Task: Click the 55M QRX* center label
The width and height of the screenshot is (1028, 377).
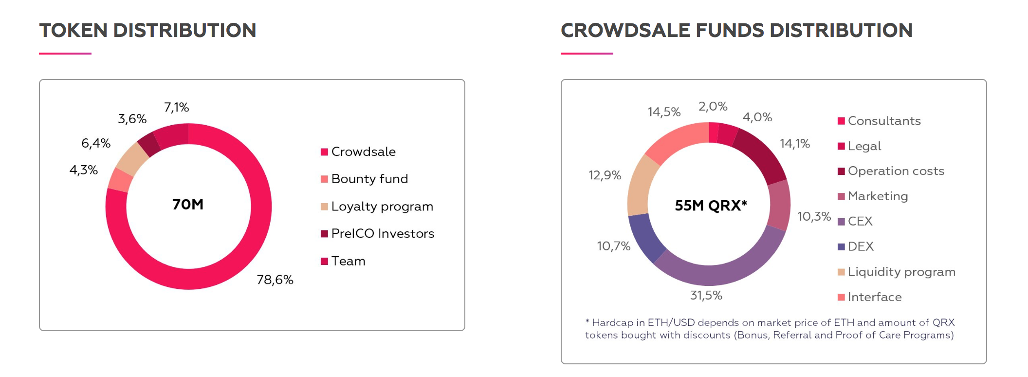Action: click(x=711, y=206)
